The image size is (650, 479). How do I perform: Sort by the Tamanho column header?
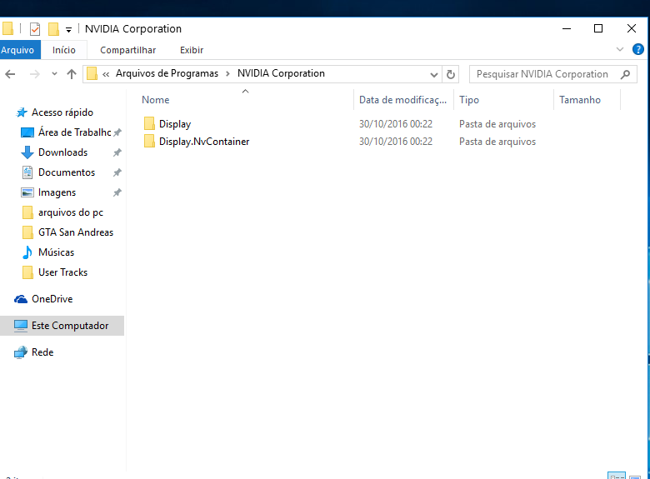[x=579, y=100]
